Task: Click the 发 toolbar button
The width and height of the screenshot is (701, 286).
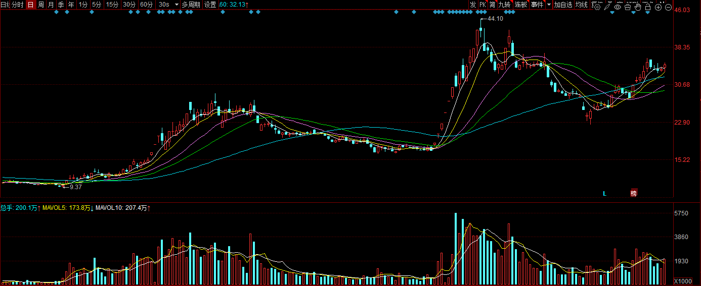Action: pos(473,5)
